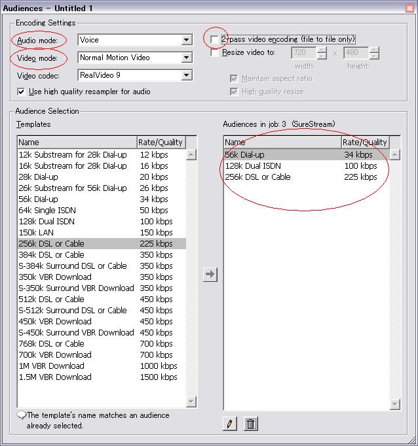The image size is (418, 446).
Task: Click the Templates list scroll up arrow
Action: click(x=191, y=154)
